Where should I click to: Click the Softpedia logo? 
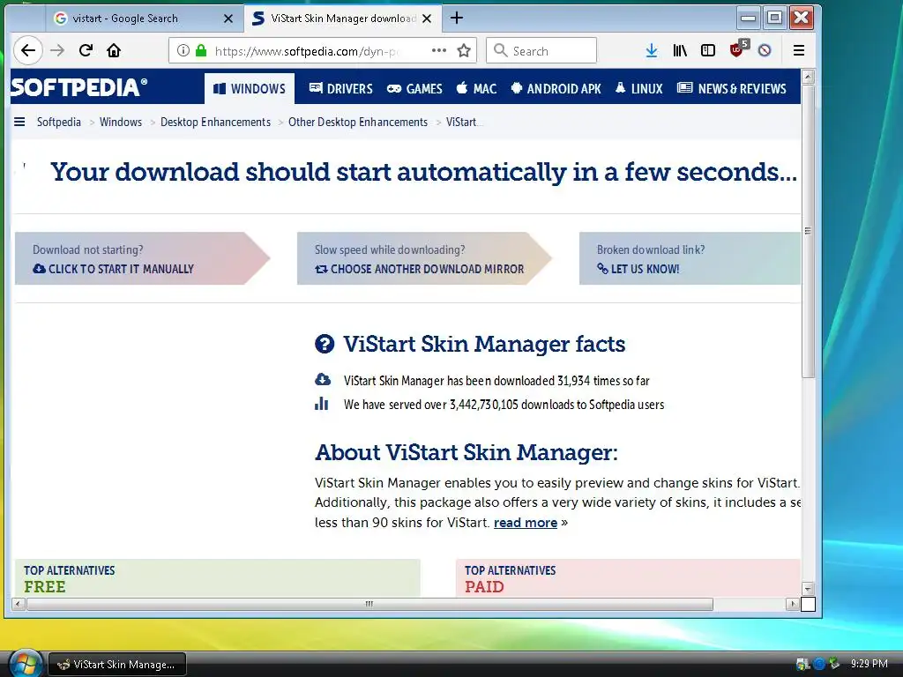pyautogui.click(x=78, y=87)
